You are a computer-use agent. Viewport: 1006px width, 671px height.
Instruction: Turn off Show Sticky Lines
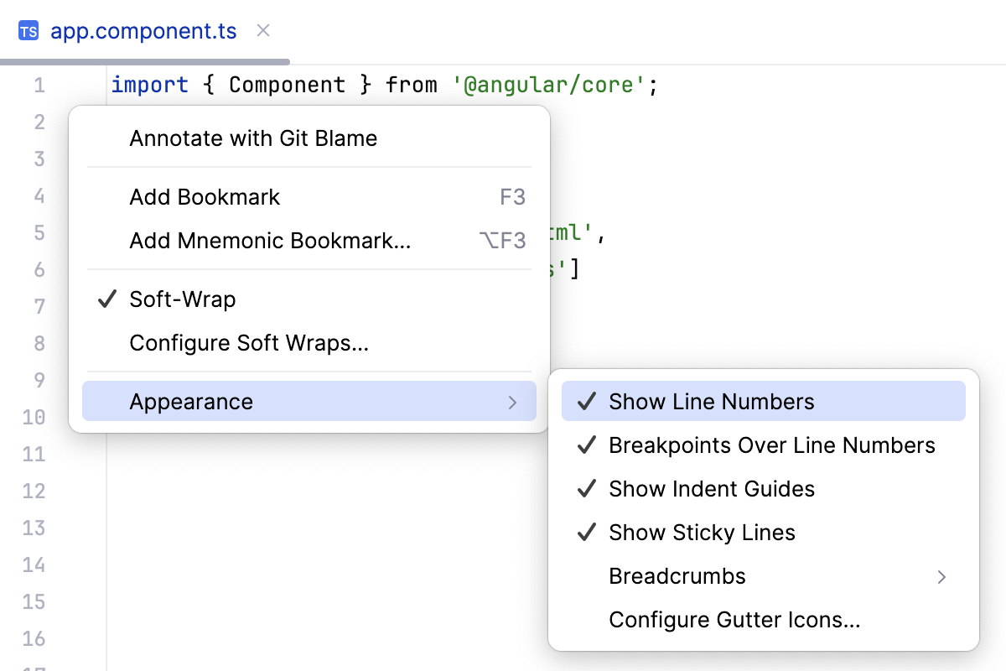tap(702, 532)
